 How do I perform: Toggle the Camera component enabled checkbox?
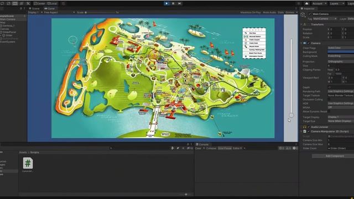coord(309,43)
